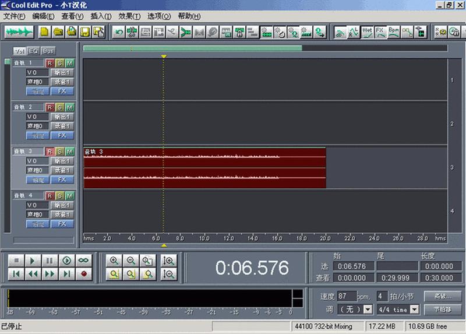Image resolution: width=466 pixels, height=334 pixels.
Task: Click the tempo field showing 87 bpm
Action: (347, 296)
